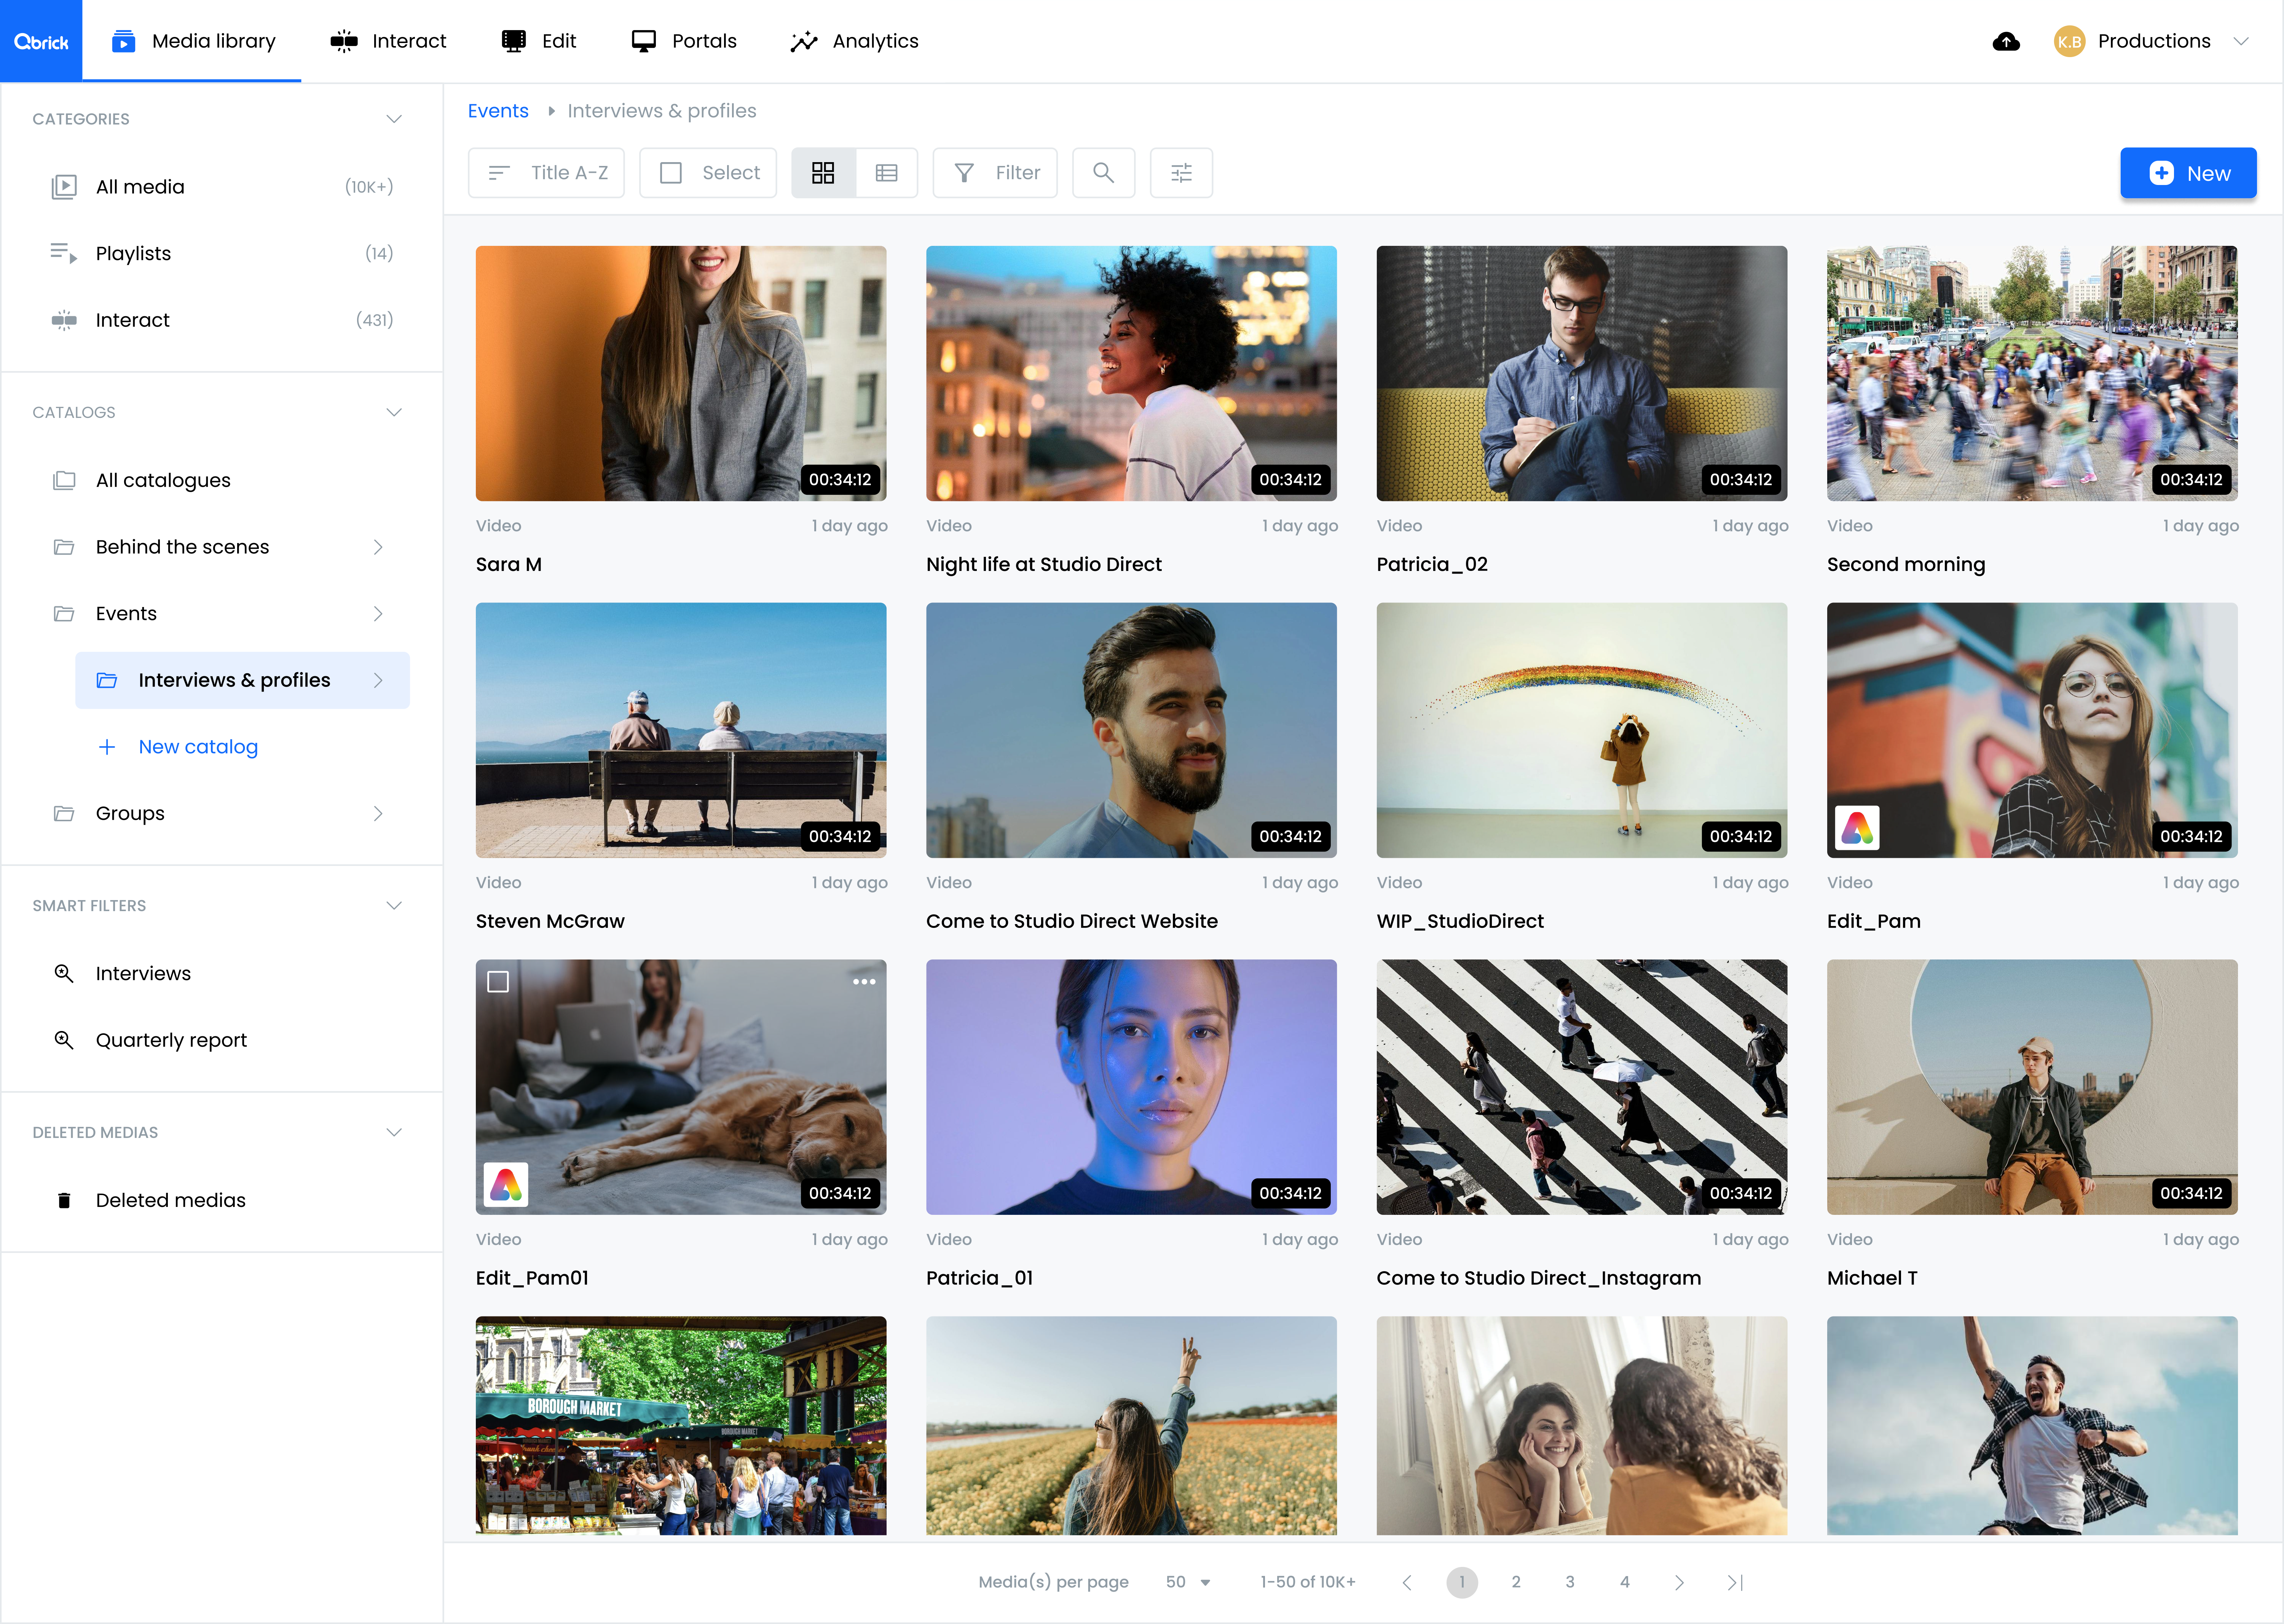The image size is (2284, 1624).
Task: Open the Filter button
Action: click(995, 173)
